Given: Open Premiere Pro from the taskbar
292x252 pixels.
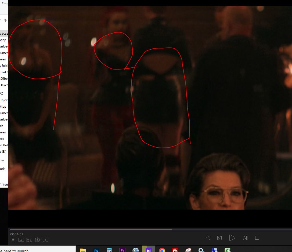Looking at the screenshot, I should [122, 250].
